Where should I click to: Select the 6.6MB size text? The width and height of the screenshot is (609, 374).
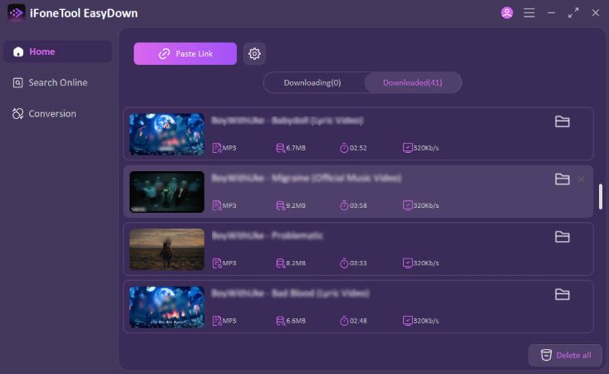point(296,321)
